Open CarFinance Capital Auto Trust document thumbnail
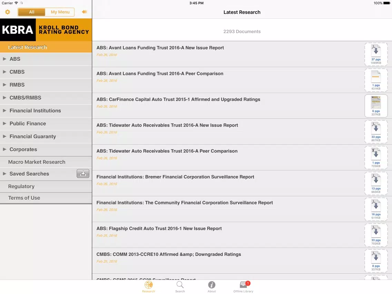This screenshot has width=392, height=294. pyautogui.click(x=376, y=106)
